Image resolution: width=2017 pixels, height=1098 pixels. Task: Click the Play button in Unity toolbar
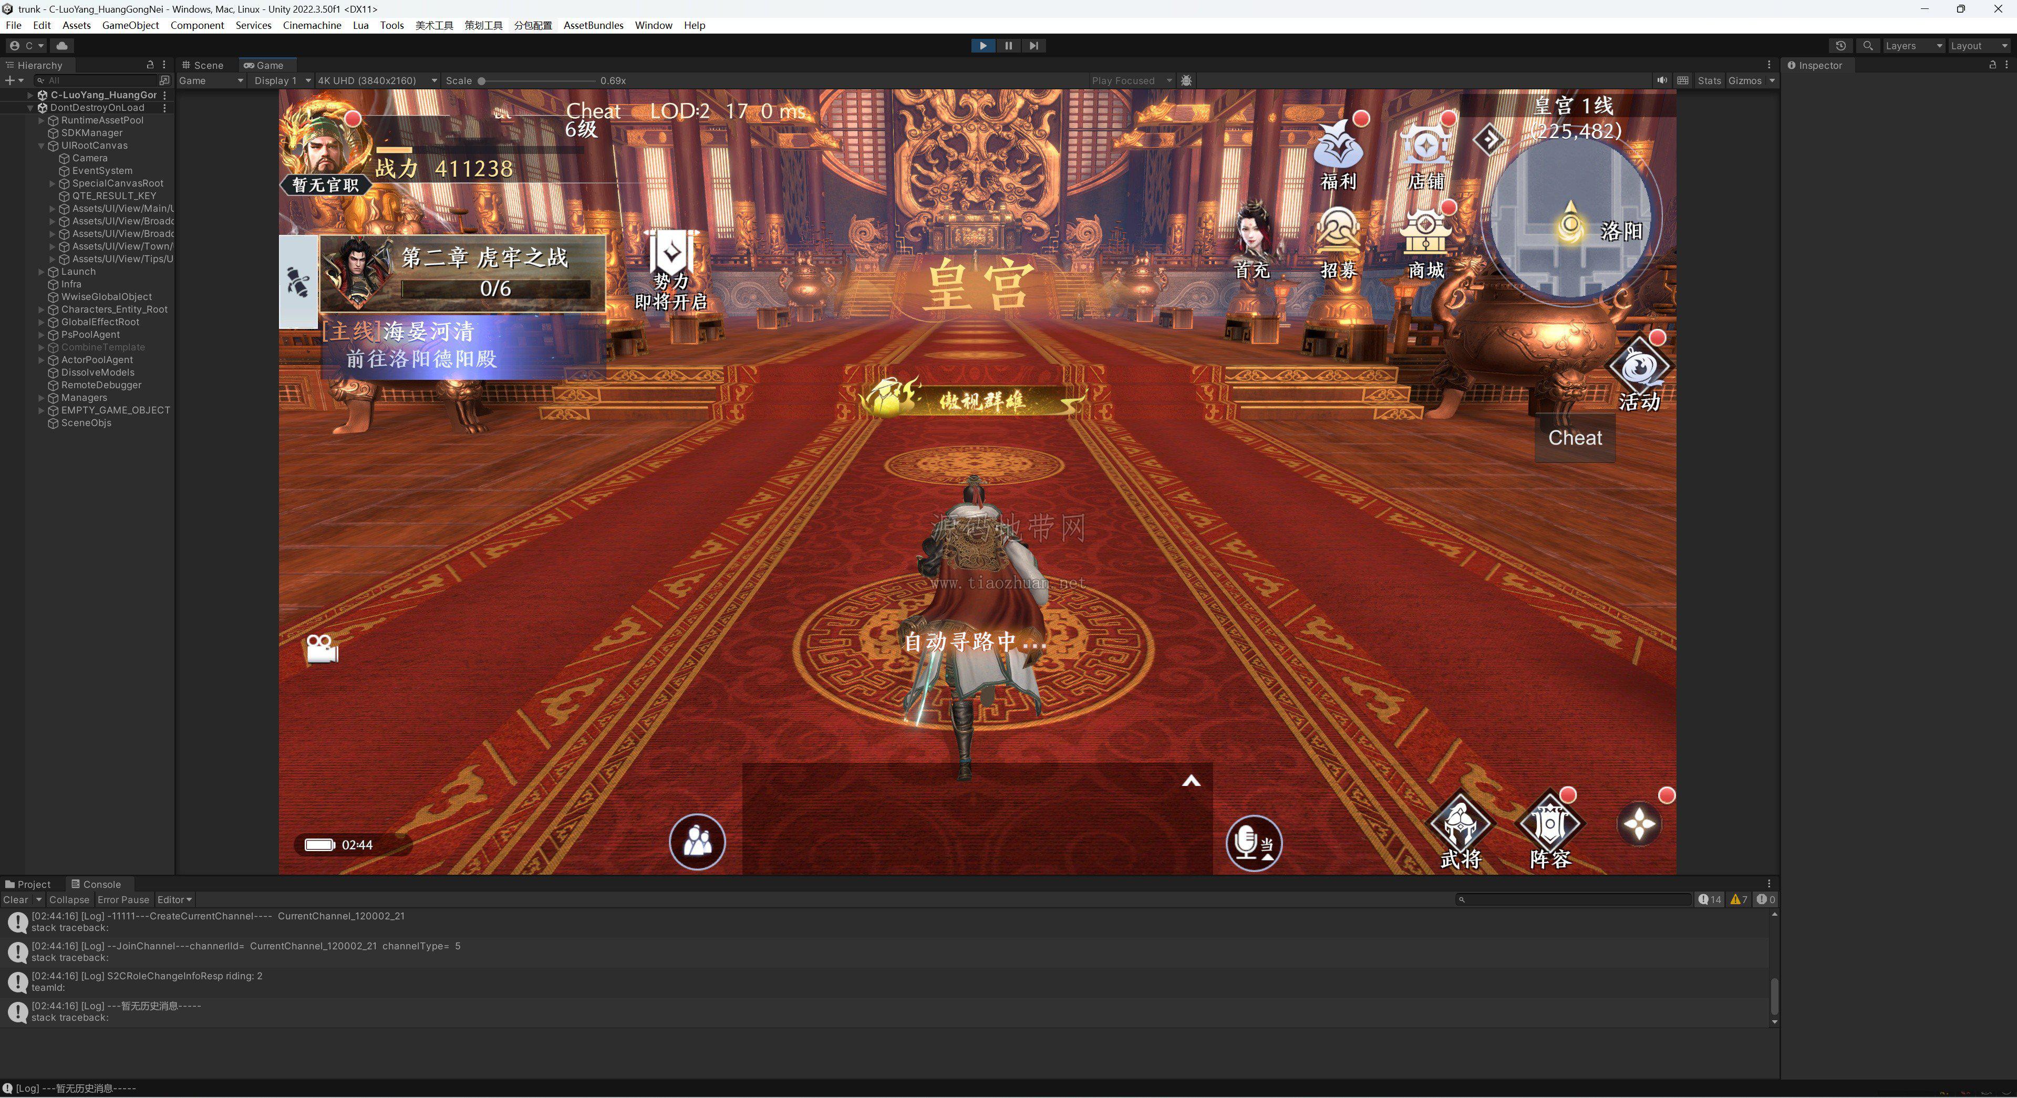coord(982,45)
